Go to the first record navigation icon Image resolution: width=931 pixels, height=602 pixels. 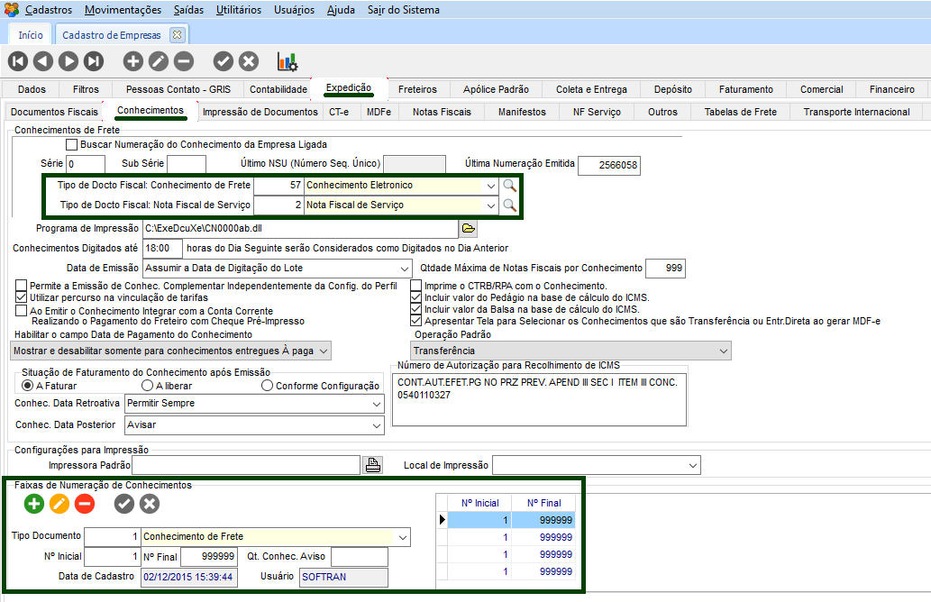pyautogui.click(x=18, y=61)
